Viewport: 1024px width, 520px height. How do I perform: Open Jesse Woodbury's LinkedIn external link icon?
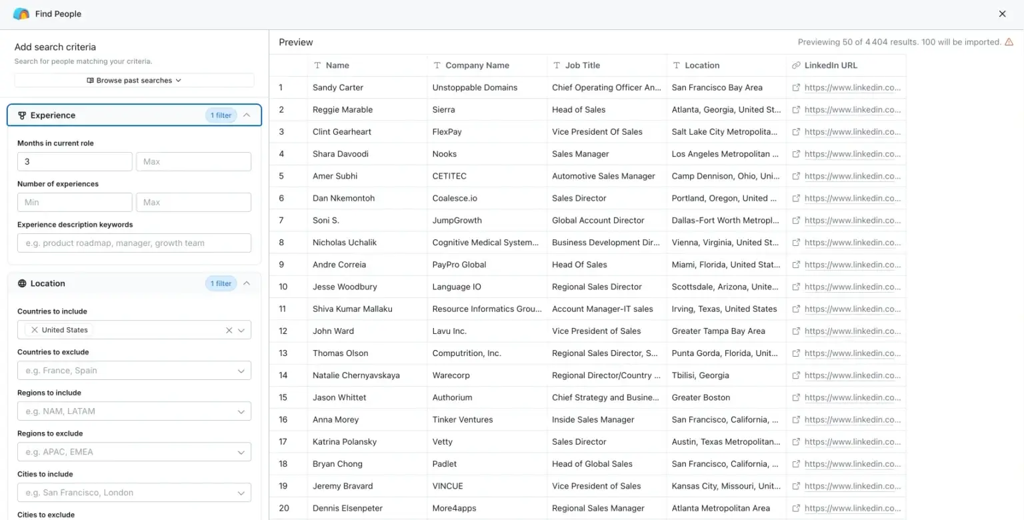coord(795,287)
